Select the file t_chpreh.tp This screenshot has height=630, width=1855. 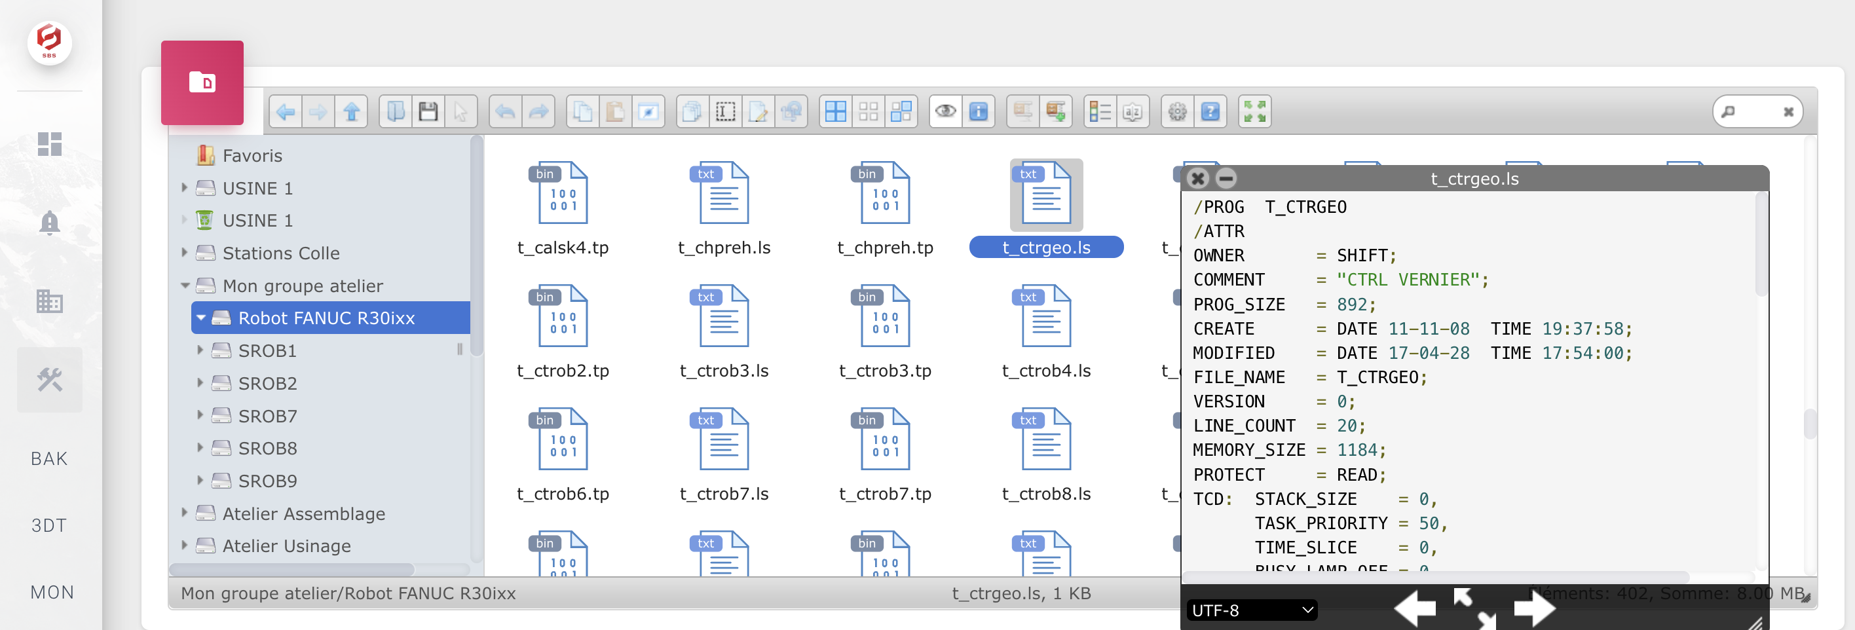pyautogui.click(x=885, y=209)
